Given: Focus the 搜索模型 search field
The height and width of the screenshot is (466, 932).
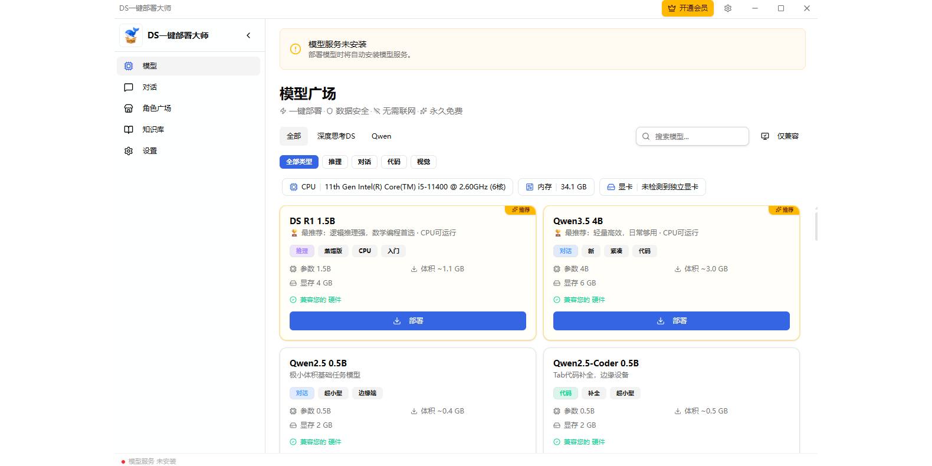Looking at the screenshot, I should click(x=693, y=136).
